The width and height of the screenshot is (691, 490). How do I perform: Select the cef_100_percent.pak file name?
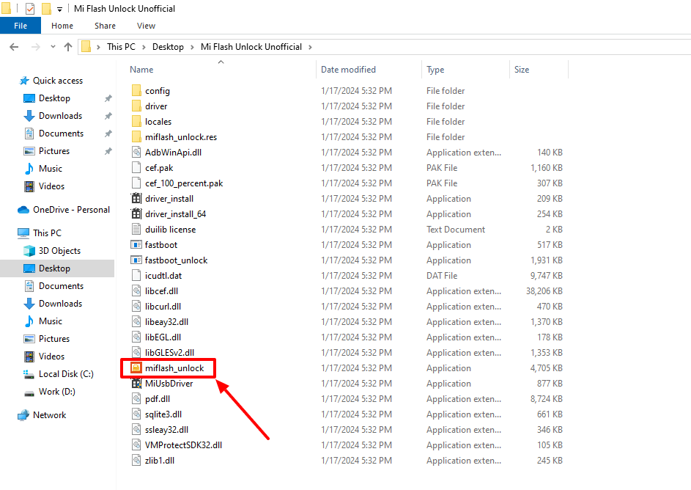coord(184,183)
